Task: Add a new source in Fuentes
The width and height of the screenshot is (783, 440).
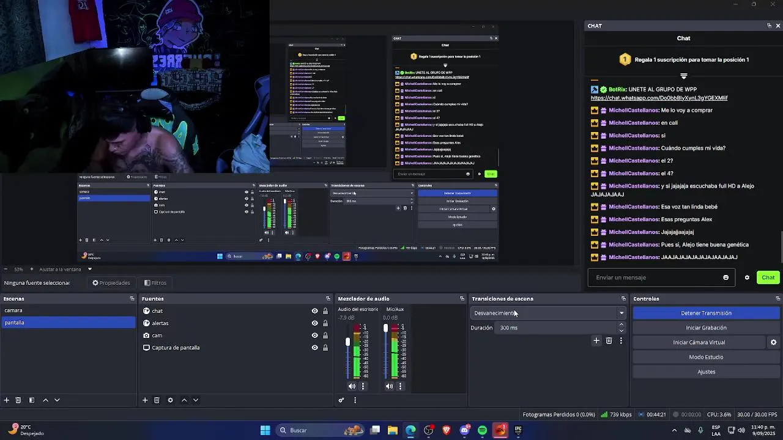Action: pyautogui.click(x=145, y=400)
